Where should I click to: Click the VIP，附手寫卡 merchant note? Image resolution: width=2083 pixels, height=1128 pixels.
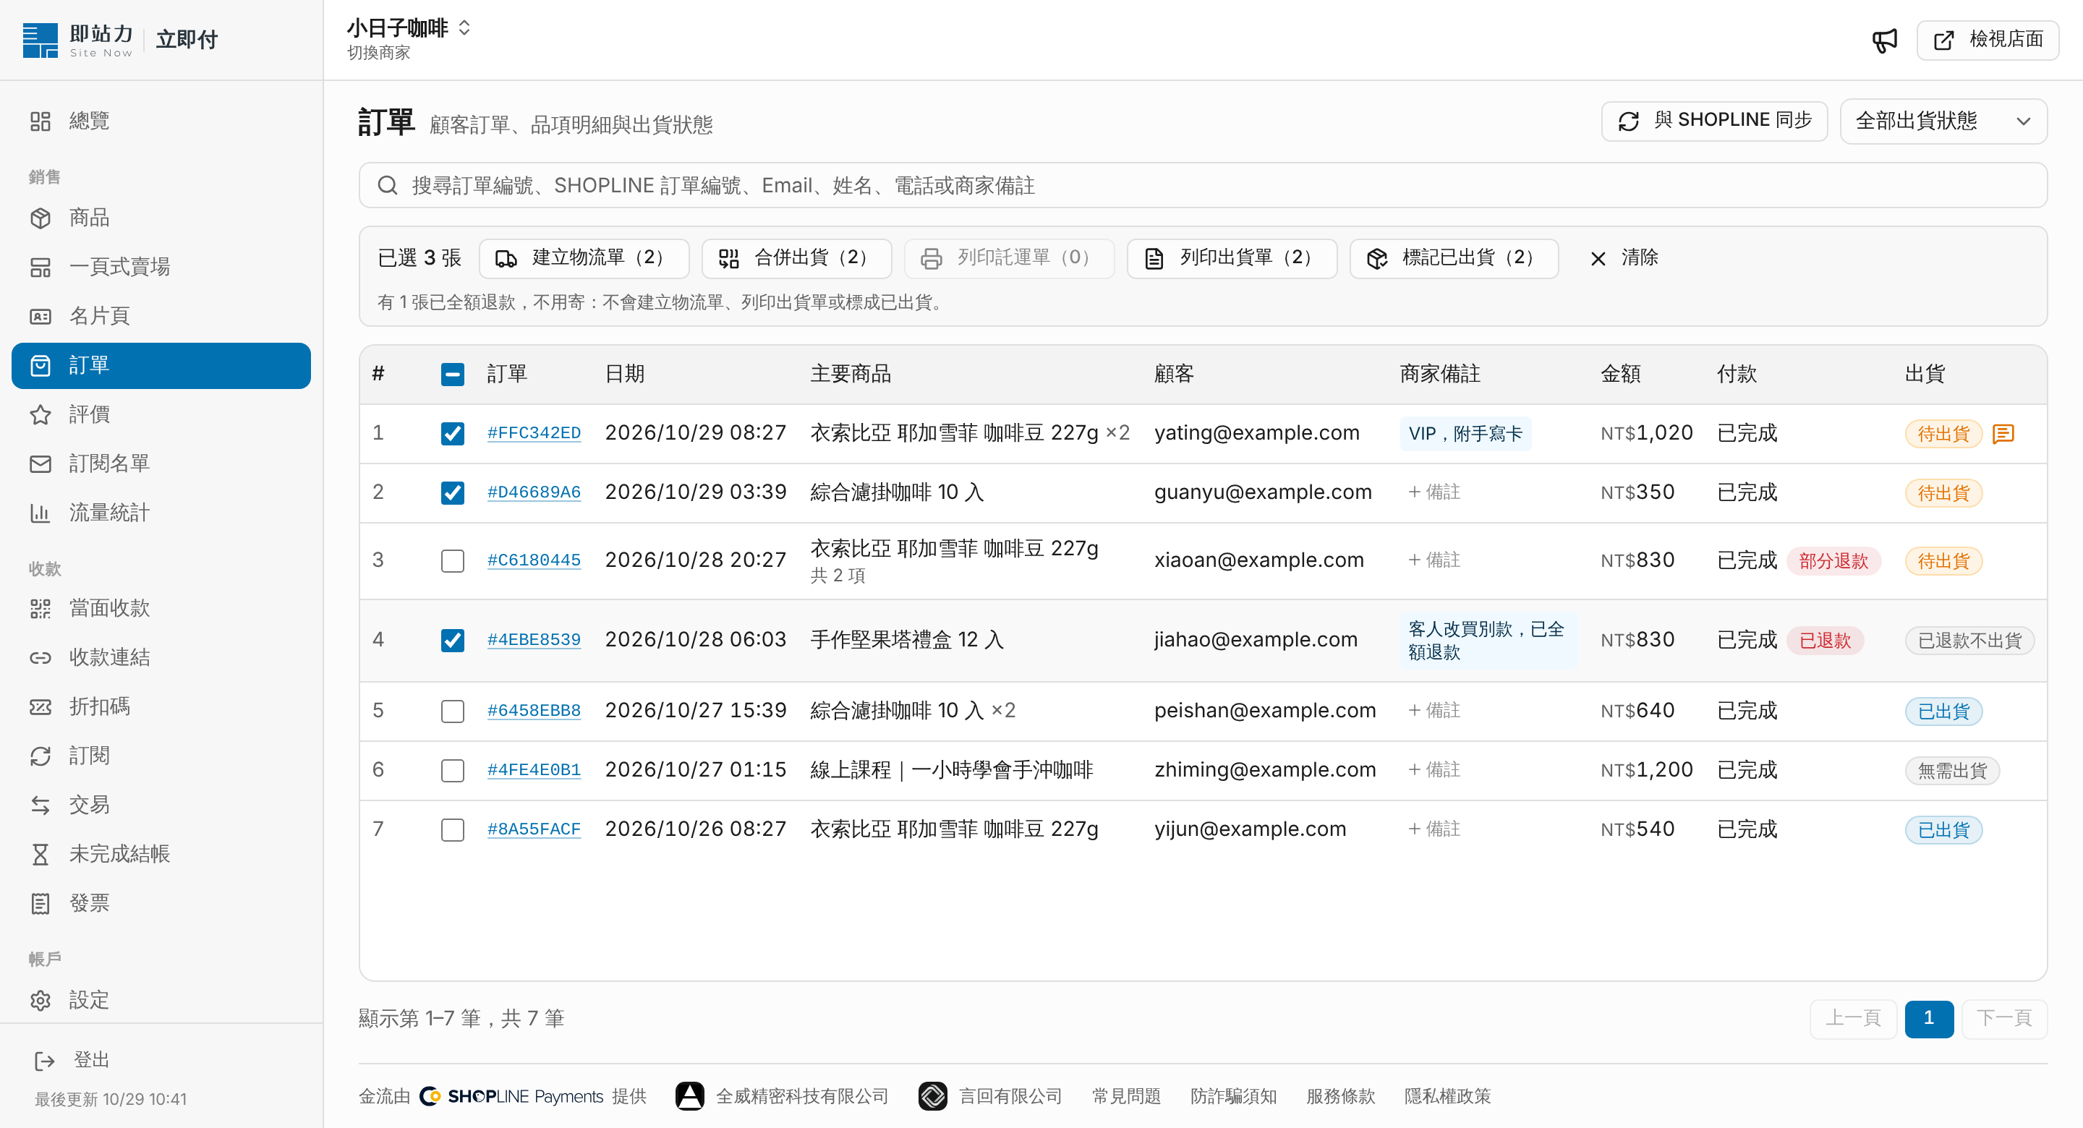[1465, 433]
